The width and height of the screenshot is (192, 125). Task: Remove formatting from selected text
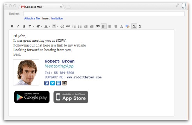[121, 26]
